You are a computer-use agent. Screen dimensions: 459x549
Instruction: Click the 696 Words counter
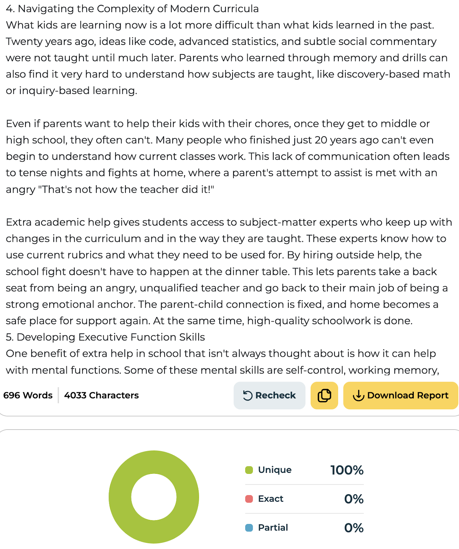pos(28,395)
